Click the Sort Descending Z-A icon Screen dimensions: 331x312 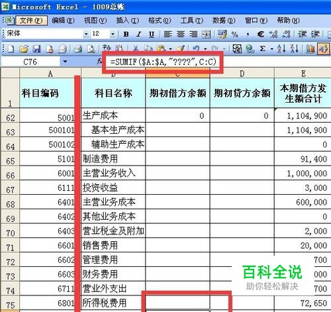click(295, 48)
